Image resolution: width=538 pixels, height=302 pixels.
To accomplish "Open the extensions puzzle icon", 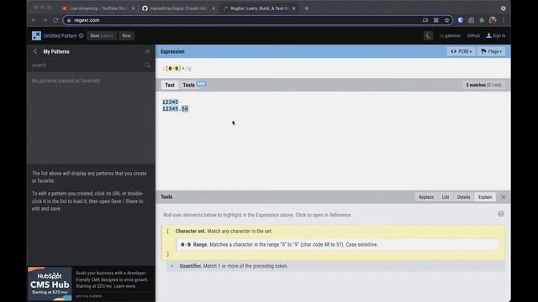I will 482,20.
